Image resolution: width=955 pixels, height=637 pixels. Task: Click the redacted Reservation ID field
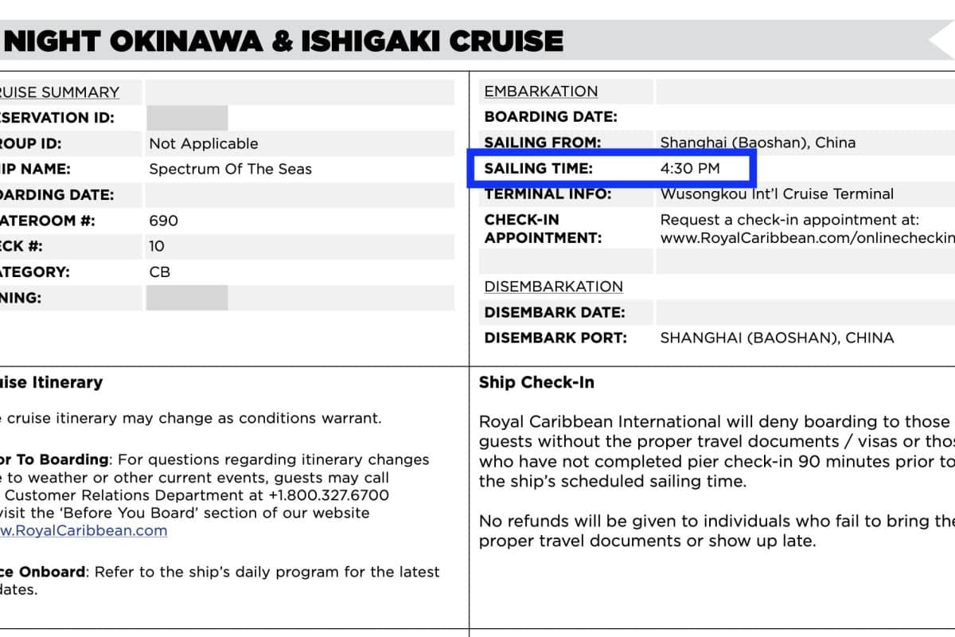click(x=187, y=118)
